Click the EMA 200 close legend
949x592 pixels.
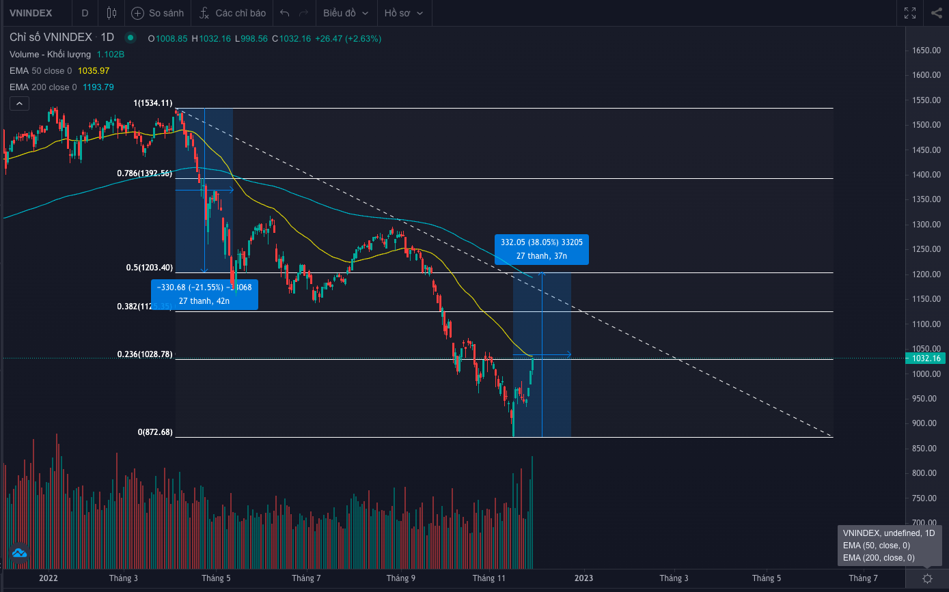(43, 87)
